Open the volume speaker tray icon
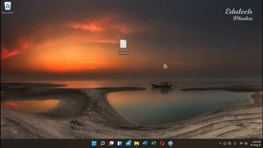 pos(246,143)
